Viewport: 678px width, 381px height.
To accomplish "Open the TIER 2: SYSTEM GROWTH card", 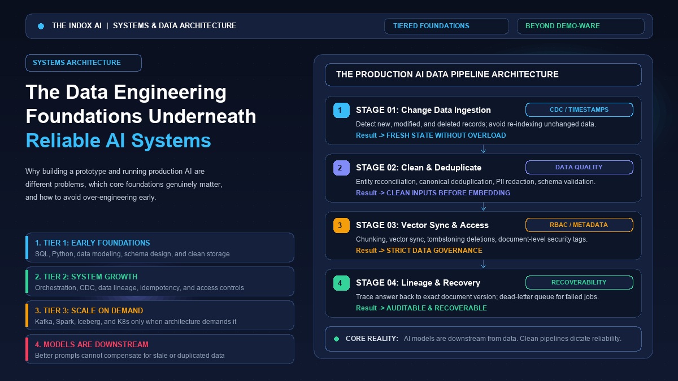I will tap(160, 282).
